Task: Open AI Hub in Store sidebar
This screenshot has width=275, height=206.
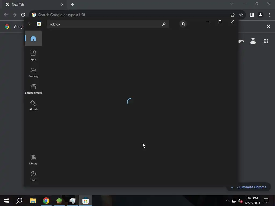Action: [x=33, y=105]
